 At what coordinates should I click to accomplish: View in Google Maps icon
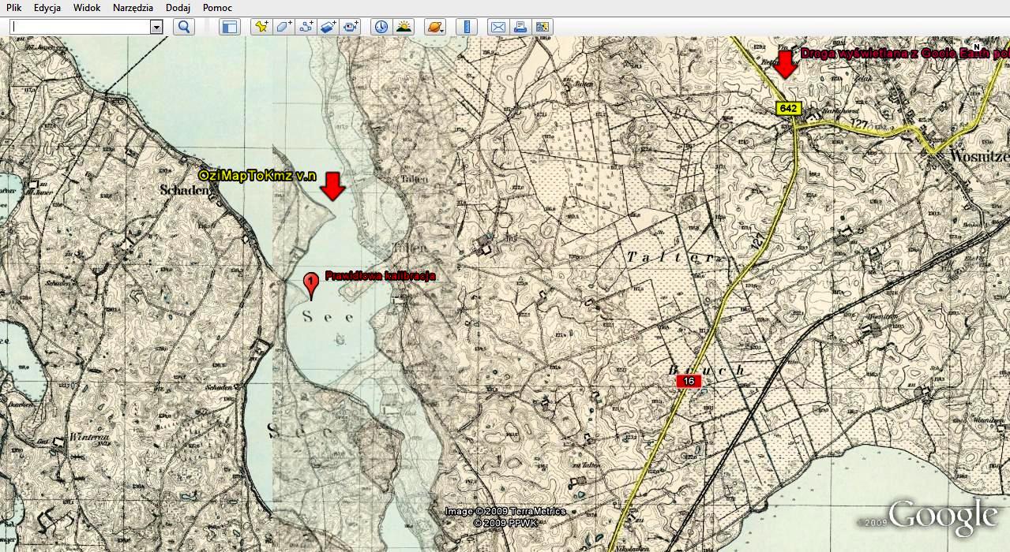tap(542, 27)
